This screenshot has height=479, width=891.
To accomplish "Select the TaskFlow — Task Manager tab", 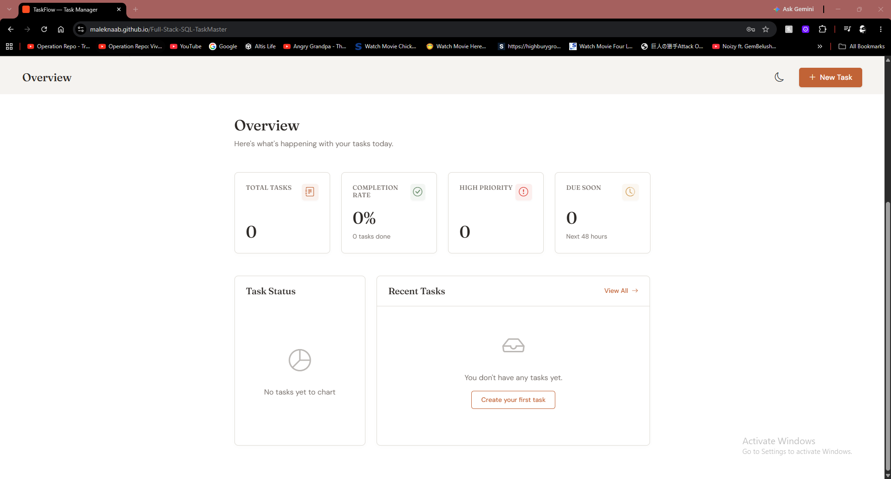I will (x=72, y=10).
